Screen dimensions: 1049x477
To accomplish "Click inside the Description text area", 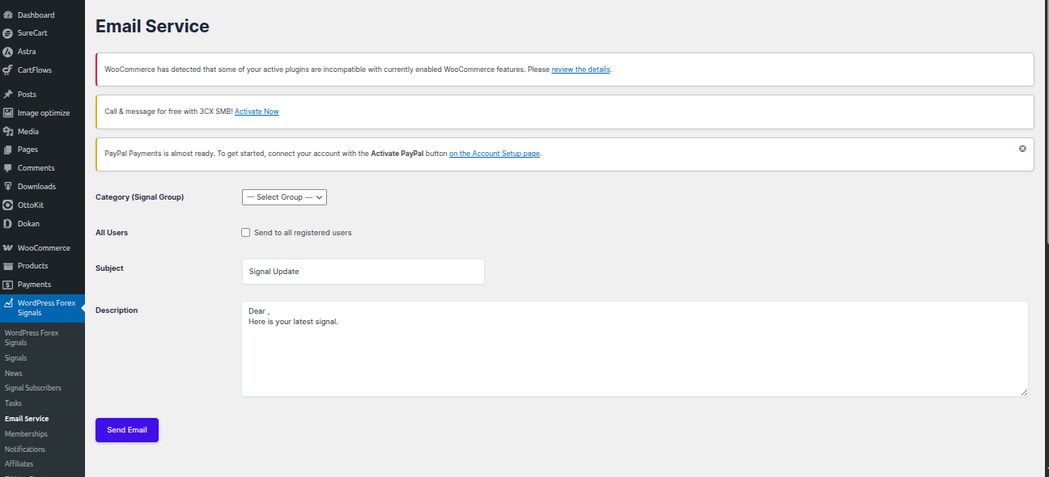I will click(x=635, y=356).
